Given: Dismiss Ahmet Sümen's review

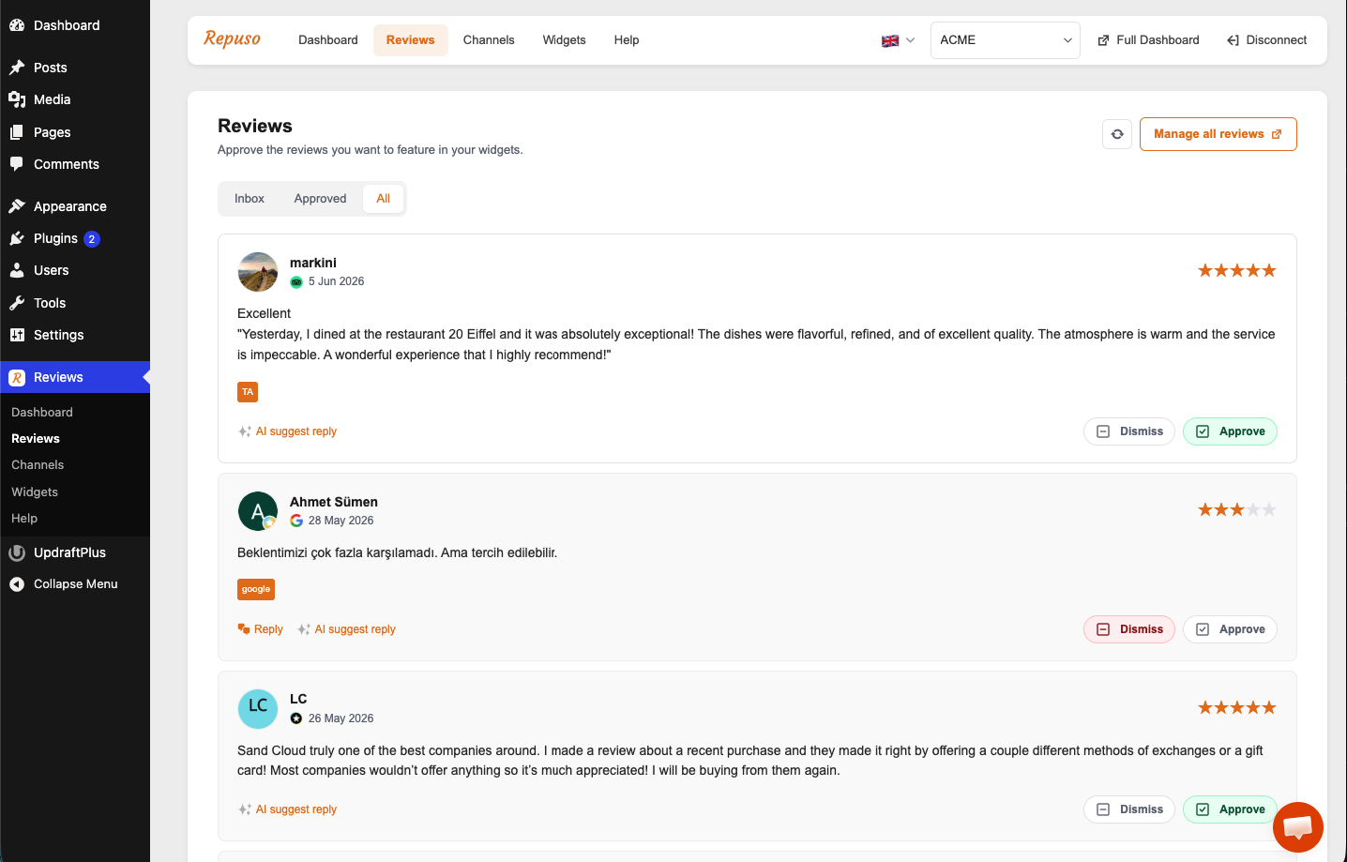Looking at the screenshot, I should 1129,629.
